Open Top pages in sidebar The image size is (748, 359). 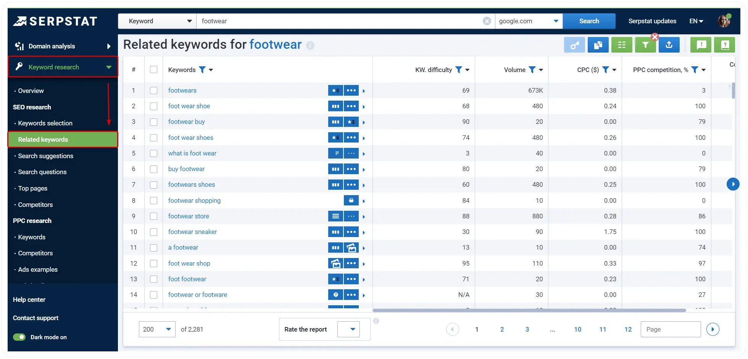click(32, 188)
